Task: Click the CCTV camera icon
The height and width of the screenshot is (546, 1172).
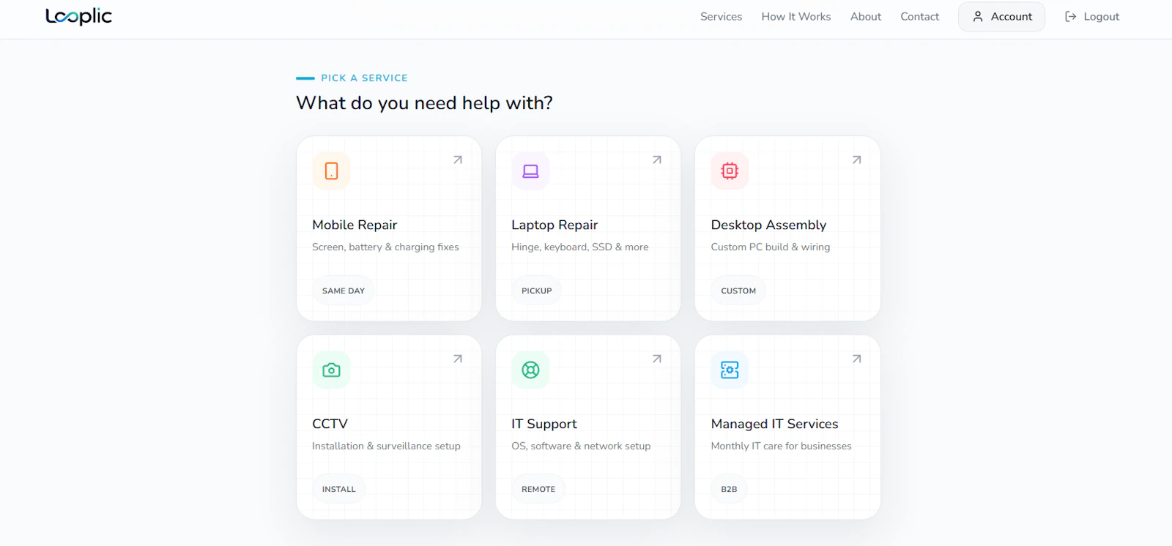Action: coord(331,370)
